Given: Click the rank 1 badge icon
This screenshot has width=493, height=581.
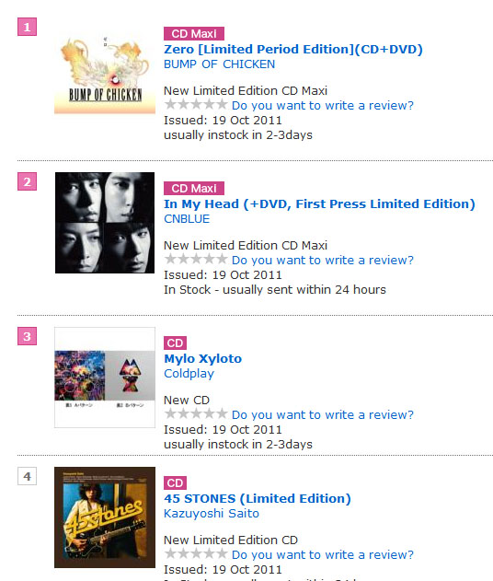Looking at the screenshot, I should click(x=27, y=27).
